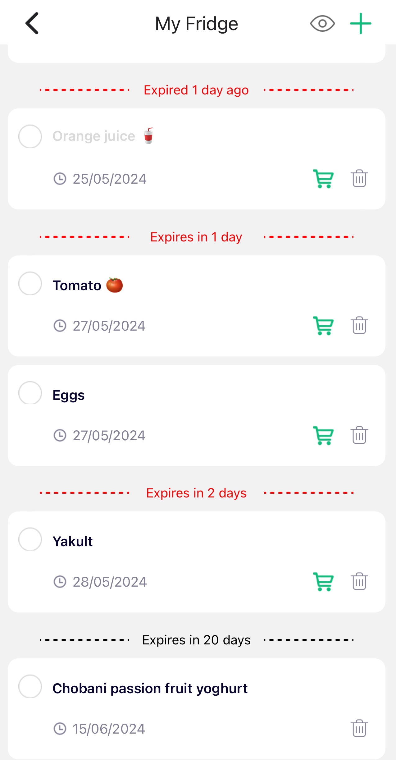Delete Chobani passion fruit yoghurt

pos(359,729)
